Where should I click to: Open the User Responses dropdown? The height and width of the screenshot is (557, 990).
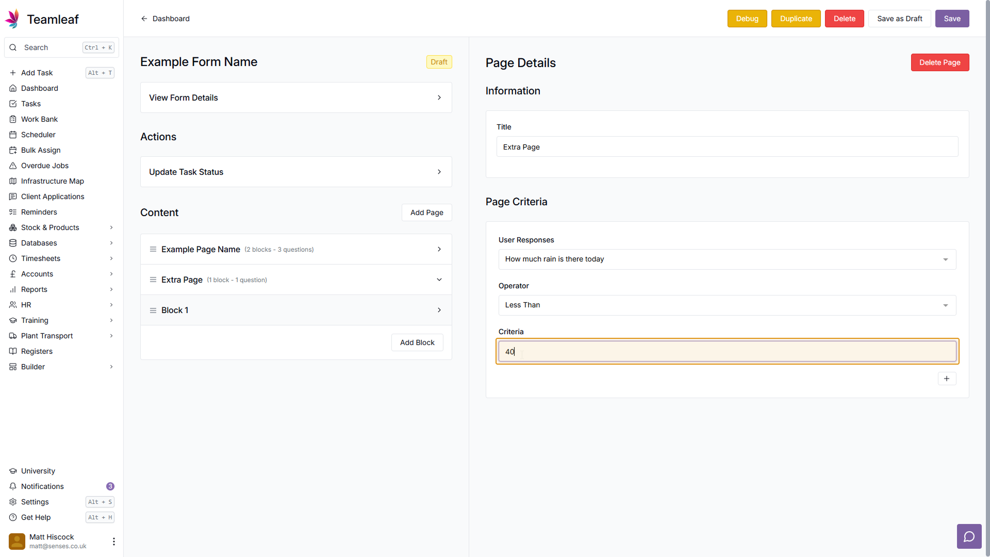click(x=727, y=259)
